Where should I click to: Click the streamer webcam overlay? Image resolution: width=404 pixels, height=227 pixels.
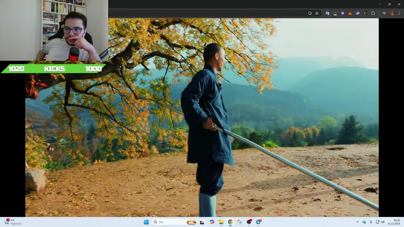click(x=54, y=30)
